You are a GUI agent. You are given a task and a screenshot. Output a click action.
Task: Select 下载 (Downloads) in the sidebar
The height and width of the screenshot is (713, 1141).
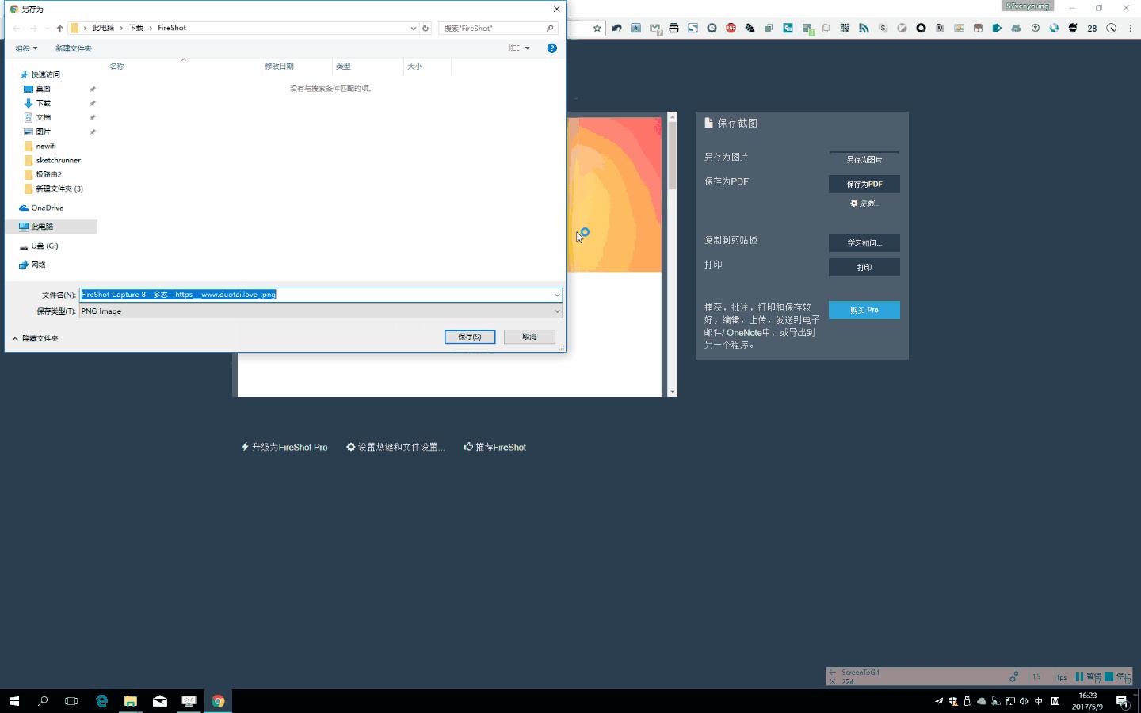[43, 103]
